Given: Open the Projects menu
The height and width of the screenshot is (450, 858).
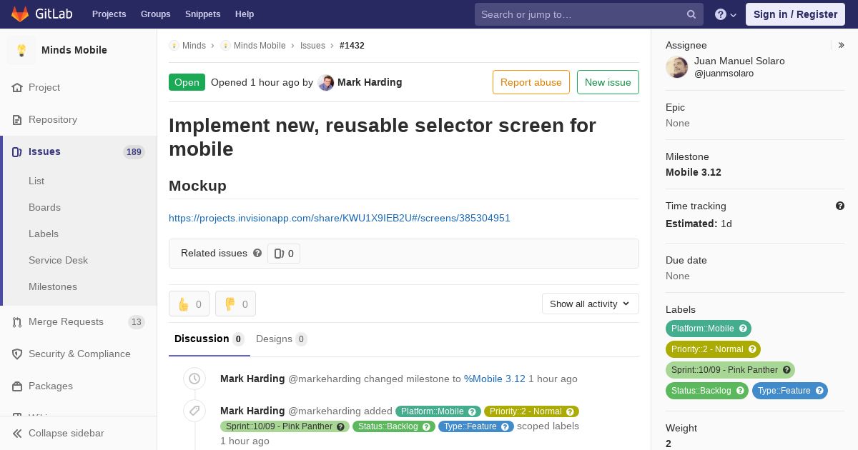Looking at the screenshot, I should tap(109, 14).
